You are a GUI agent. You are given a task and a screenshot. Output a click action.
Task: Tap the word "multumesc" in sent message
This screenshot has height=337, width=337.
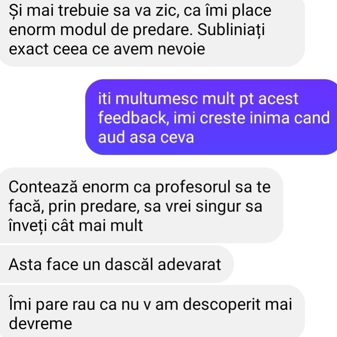pyautogui.click(x=156, y=99)
